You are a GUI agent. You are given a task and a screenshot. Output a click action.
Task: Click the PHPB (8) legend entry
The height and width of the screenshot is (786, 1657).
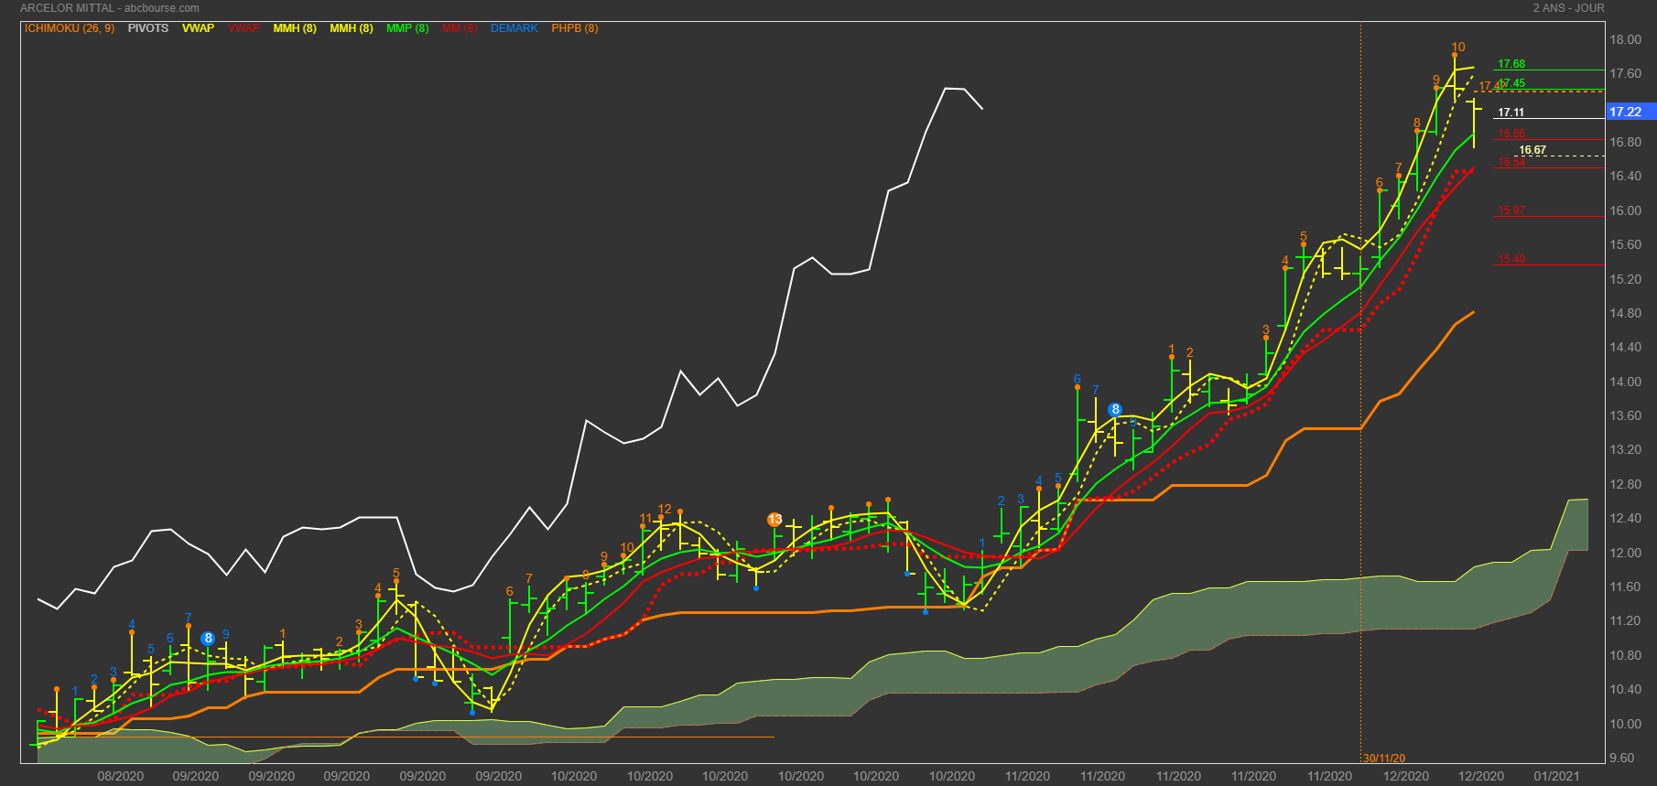(575, 28)
